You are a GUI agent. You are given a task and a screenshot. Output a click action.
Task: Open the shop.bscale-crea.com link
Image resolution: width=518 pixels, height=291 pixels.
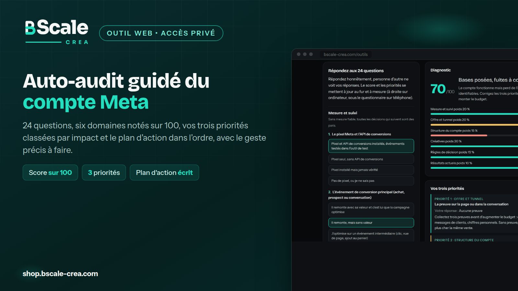coord(60,274)
